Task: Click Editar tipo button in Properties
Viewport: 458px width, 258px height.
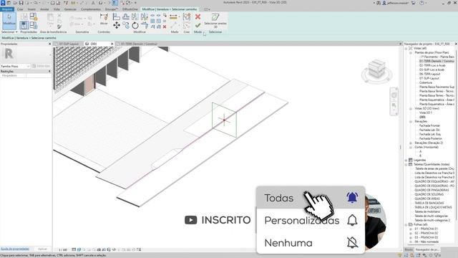Action: [42, 66]
